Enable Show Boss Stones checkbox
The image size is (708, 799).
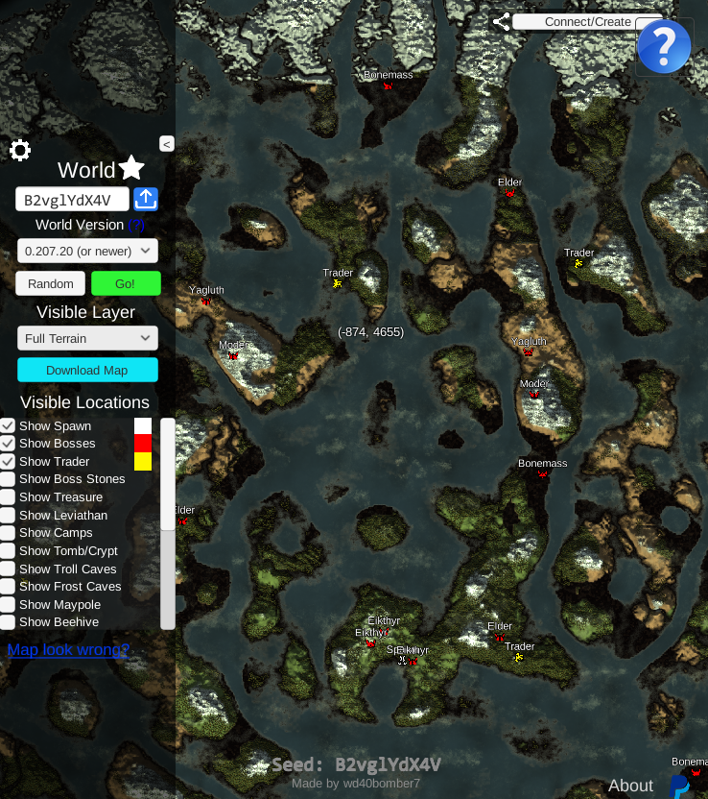pos(8,479)
